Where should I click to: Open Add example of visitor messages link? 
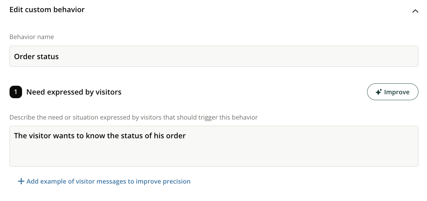(108, 181)
